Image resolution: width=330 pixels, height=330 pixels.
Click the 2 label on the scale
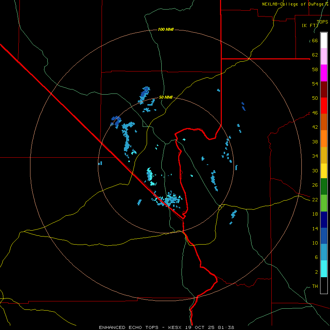click(x=316, y=272)
